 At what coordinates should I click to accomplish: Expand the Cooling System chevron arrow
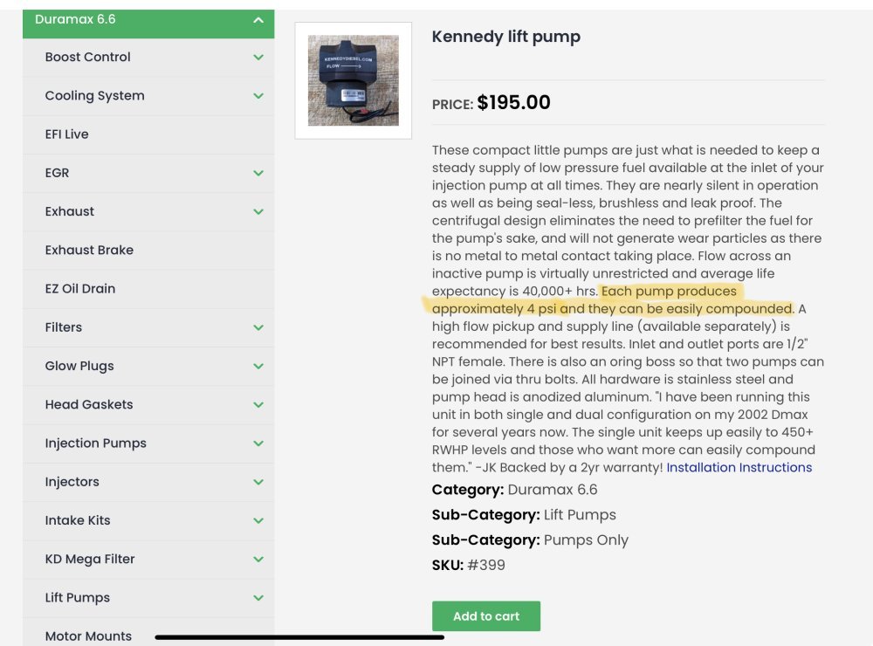[258, 96]
